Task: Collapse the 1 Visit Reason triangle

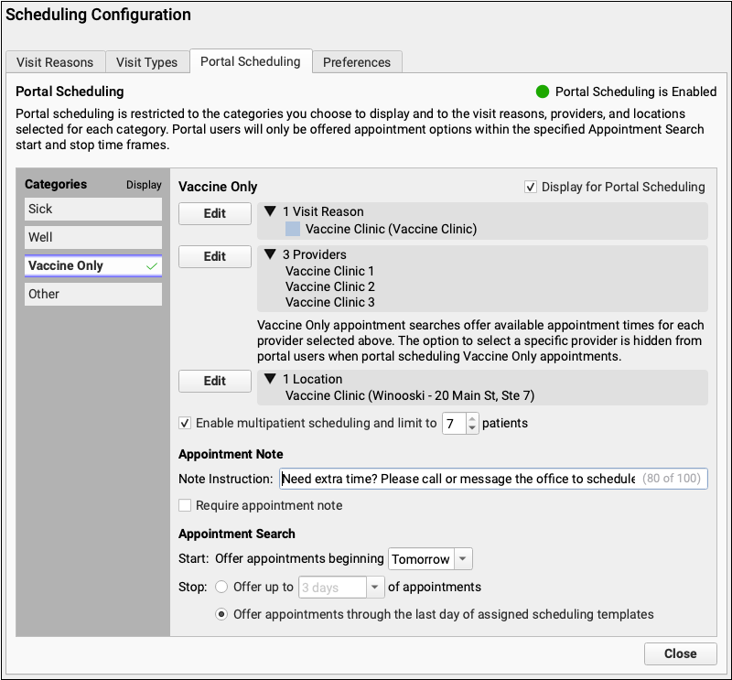Action: point(270,211)
